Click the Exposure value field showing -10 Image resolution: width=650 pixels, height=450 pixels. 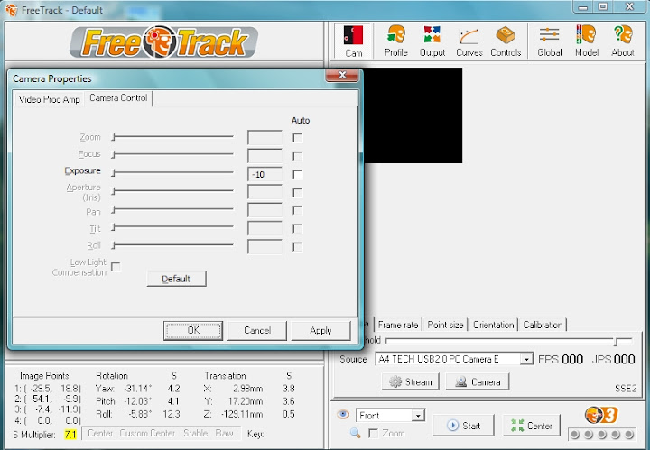pos(265,174)
